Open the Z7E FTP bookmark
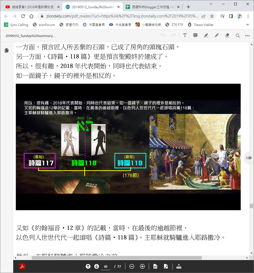This screenshot has width=254, height=273. click(x=174, y=25)
